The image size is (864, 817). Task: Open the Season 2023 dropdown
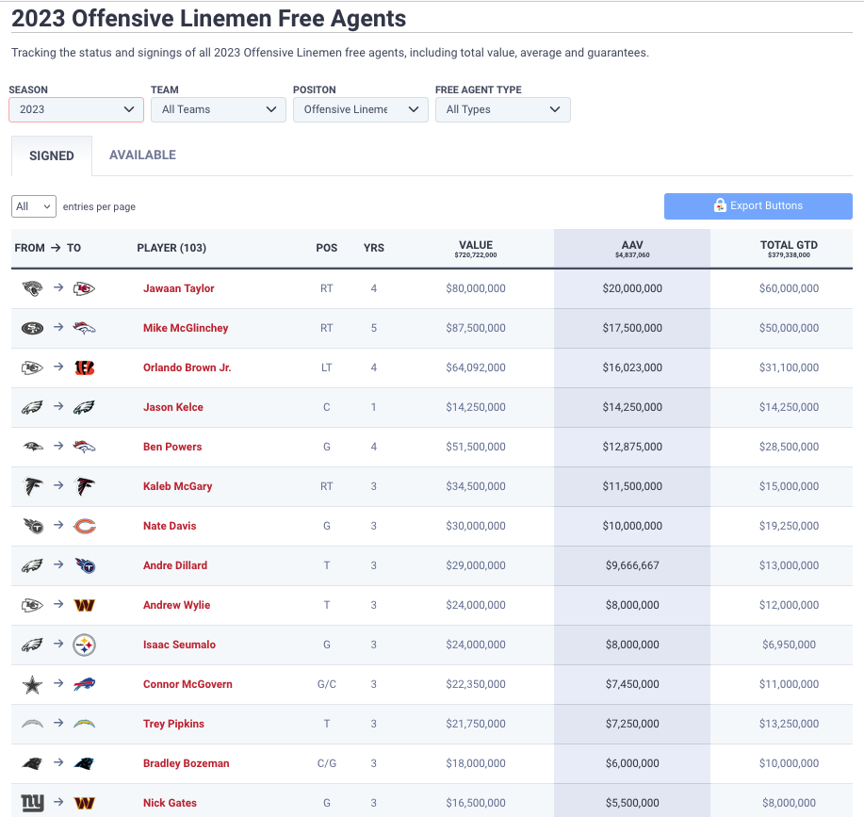point(76,109)
